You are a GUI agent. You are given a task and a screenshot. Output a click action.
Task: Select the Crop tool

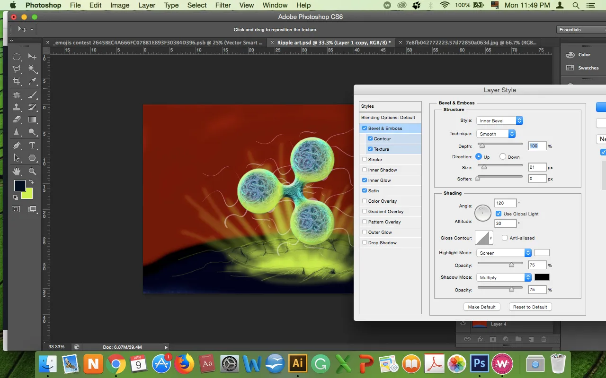point(17,82)
